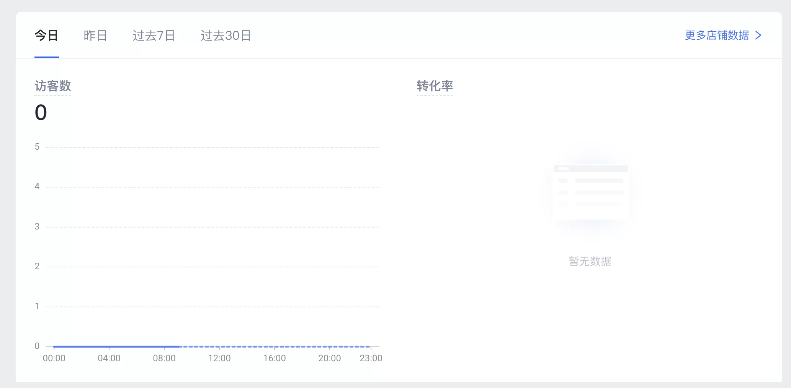Screen dimensions: 791x388
Task: Click the 23:00 time axis label
Action: click(x=371, y=358)
